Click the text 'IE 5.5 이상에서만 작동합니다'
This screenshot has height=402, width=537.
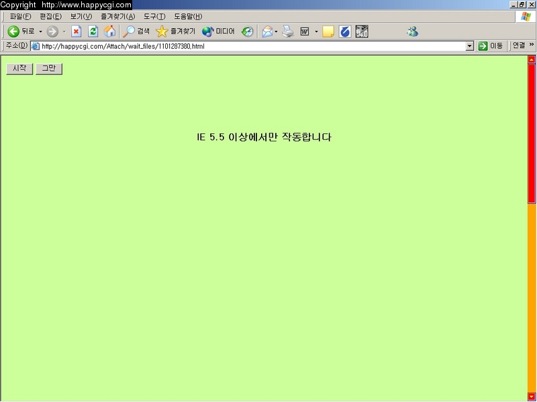264,137
